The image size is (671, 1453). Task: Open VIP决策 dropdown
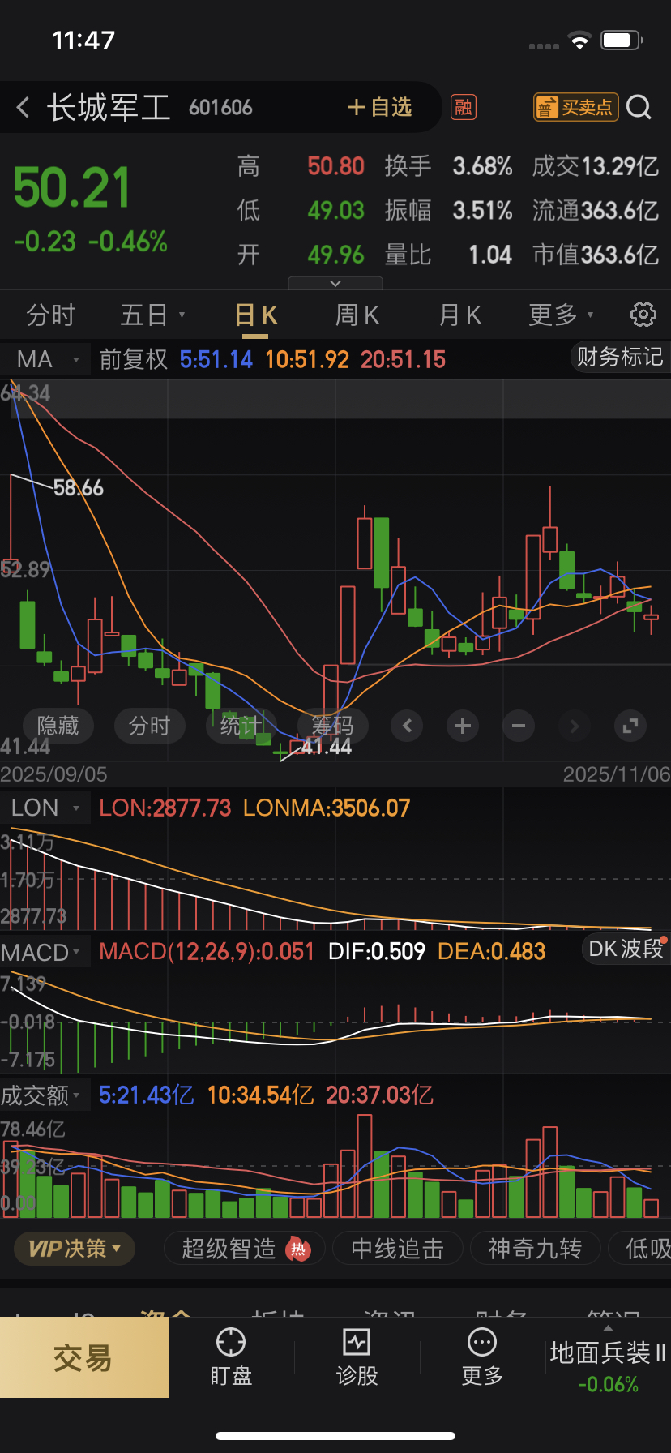click(x=75, y=1249)
